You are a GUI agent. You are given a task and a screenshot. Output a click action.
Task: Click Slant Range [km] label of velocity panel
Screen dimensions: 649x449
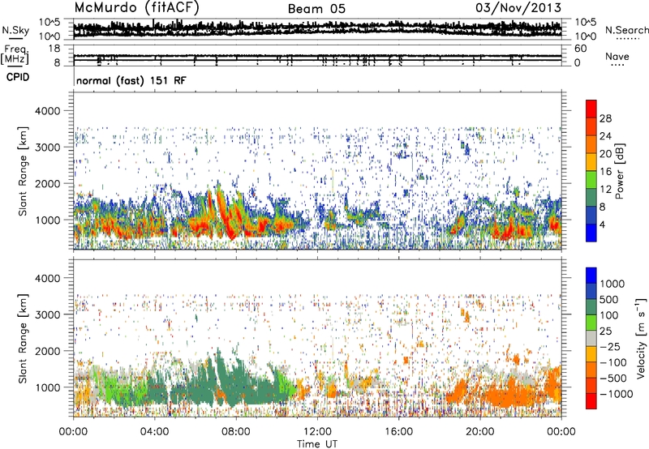click(23, 339)
